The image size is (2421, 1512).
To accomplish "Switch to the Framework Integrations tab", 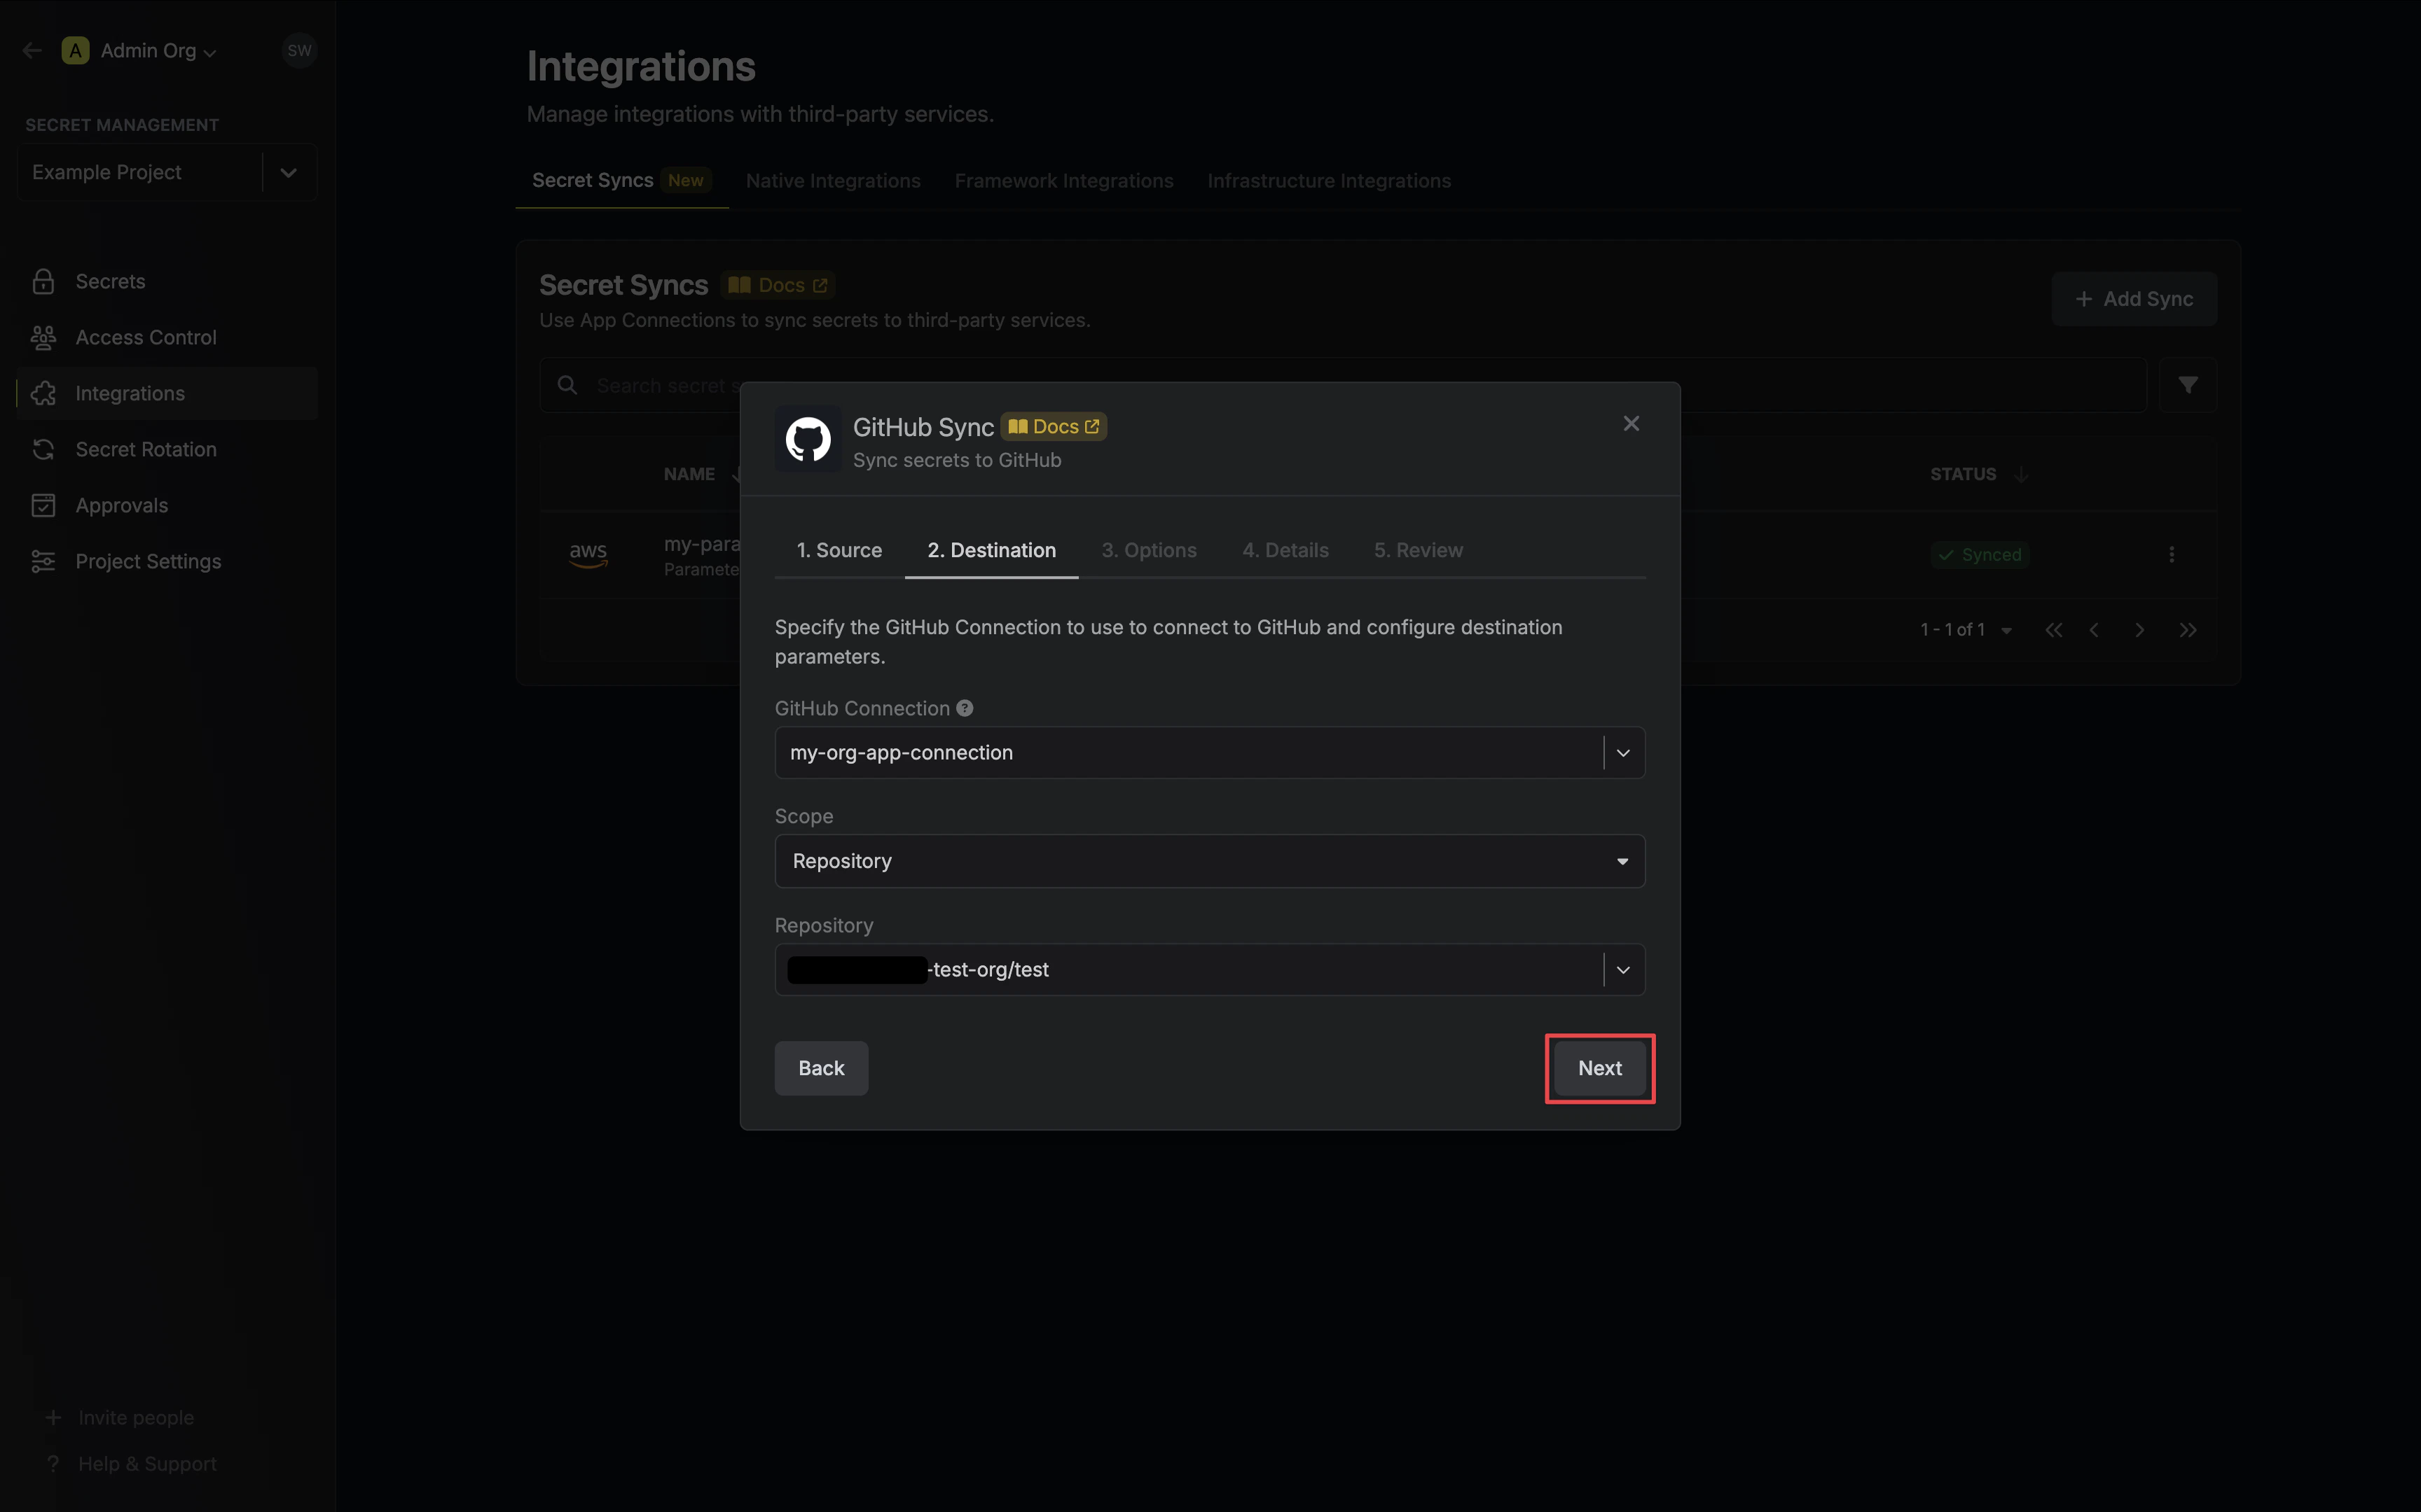I will 1063,181.
